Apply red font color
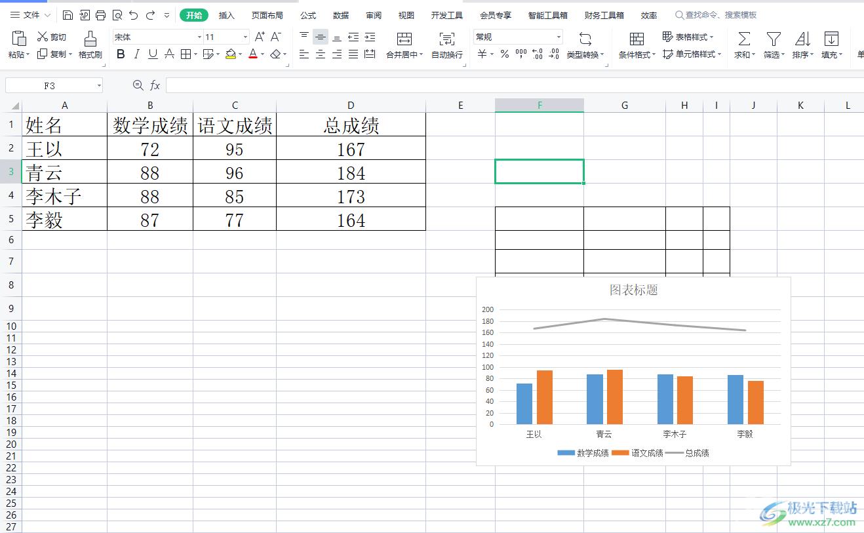 tap(253, 54)
